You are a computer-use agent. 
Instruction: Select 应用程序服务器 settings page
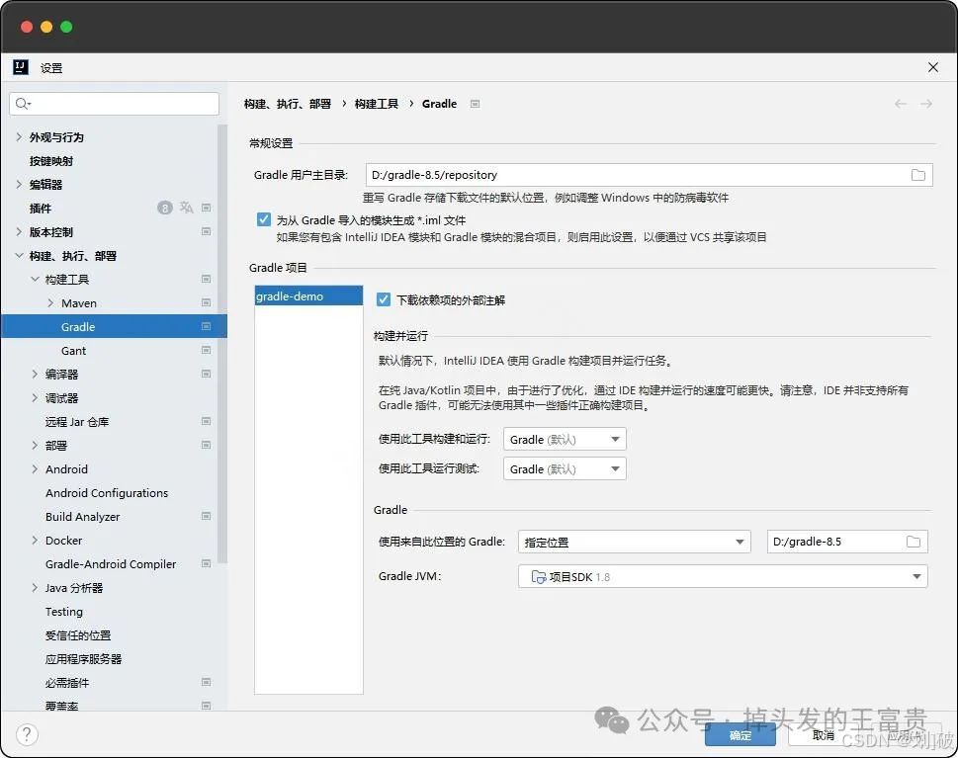tap(84, 659)
